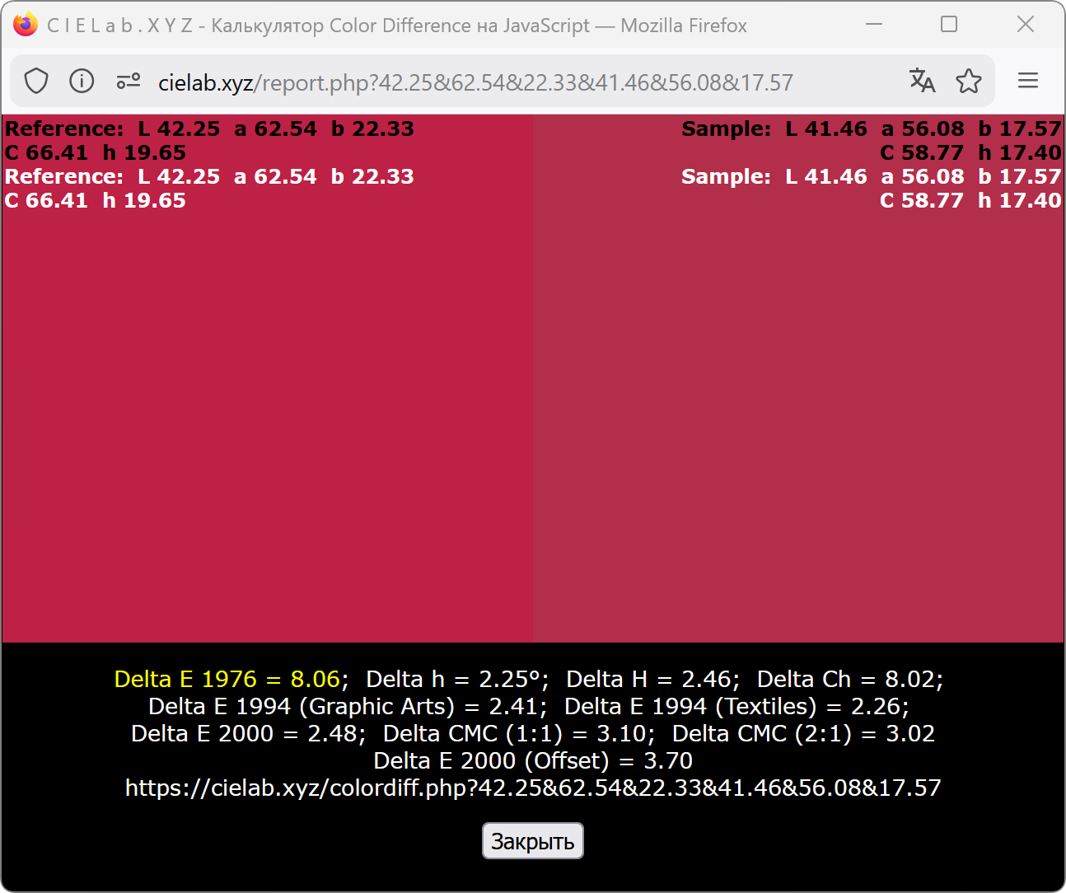Close the Firefox window
Viewport: 1066px width, 893px height.
(1025, 25)
